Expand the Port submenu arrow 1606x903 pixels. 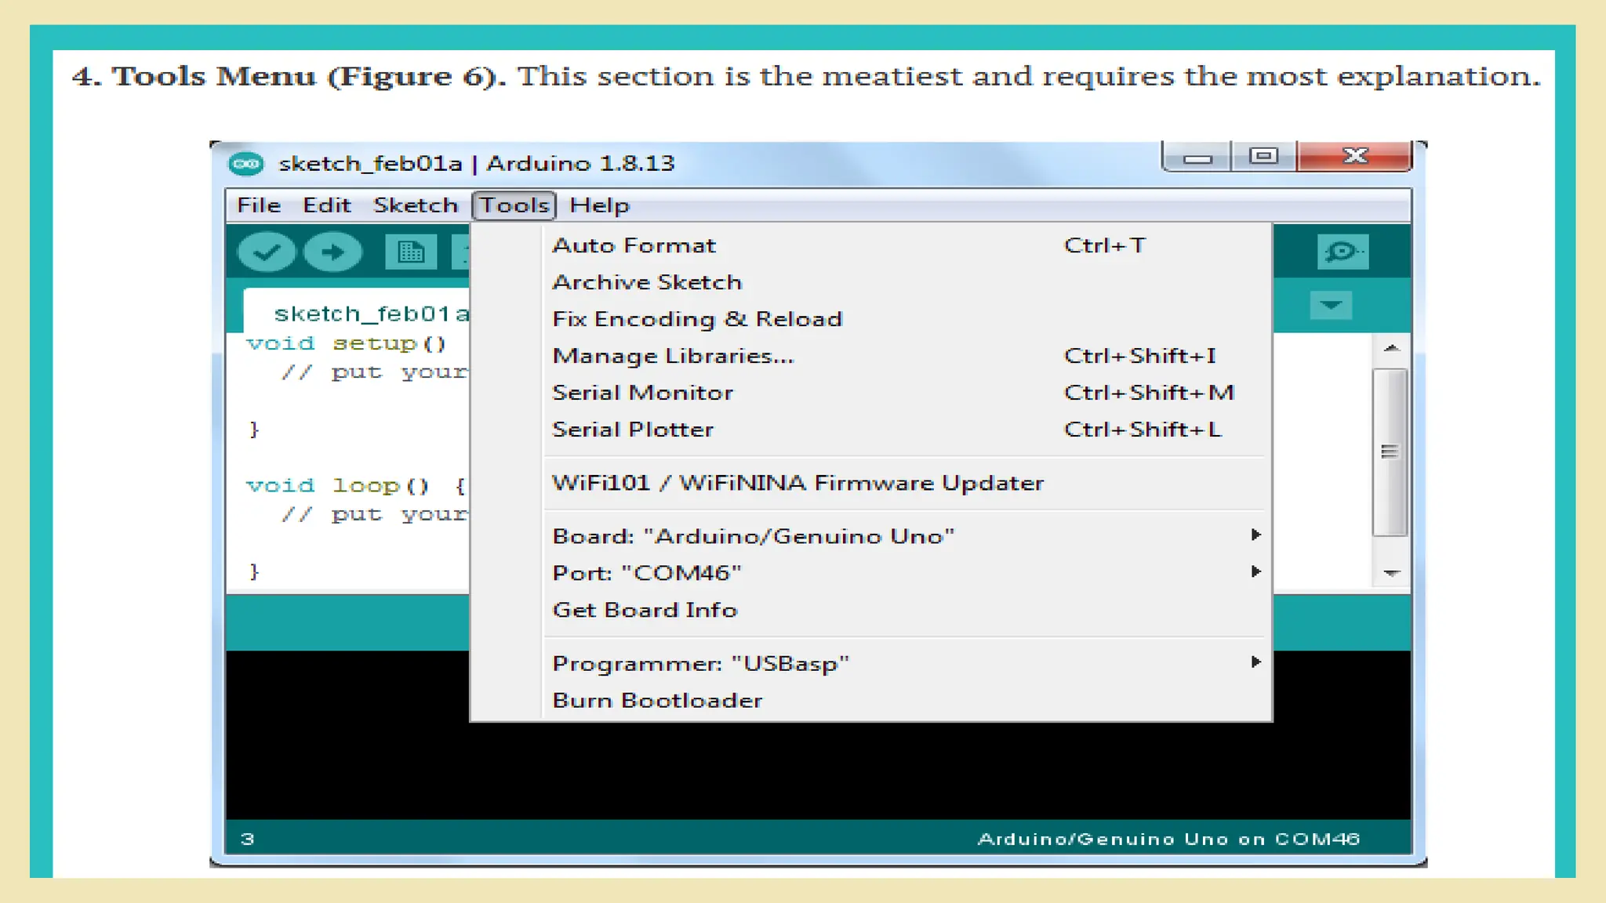pyautogui.click(x=1255, y=571)
